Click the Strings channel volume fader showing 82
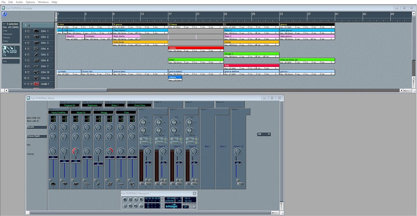This screenshot has height=216, width=417. (99, 164)
